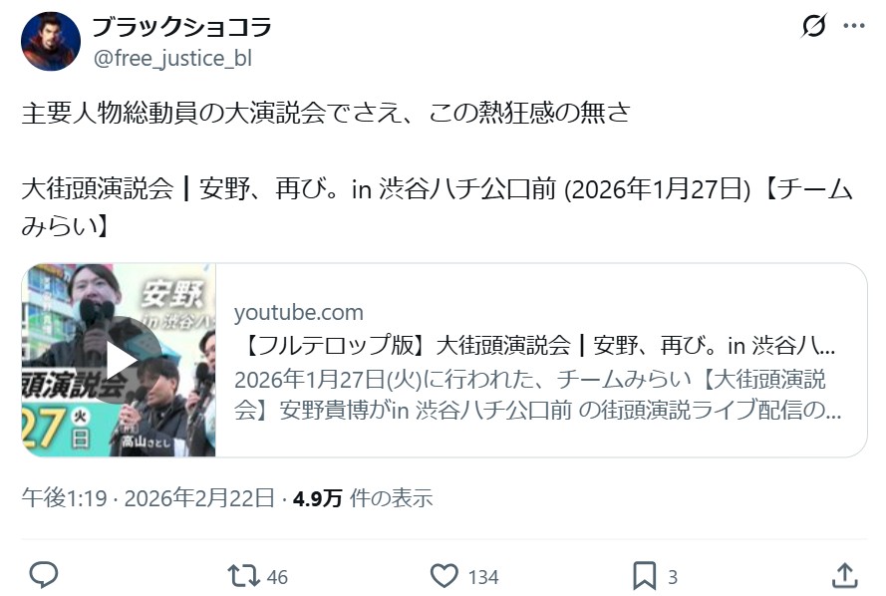
Task: Click the repost count 46
Action: coord(277,577)
